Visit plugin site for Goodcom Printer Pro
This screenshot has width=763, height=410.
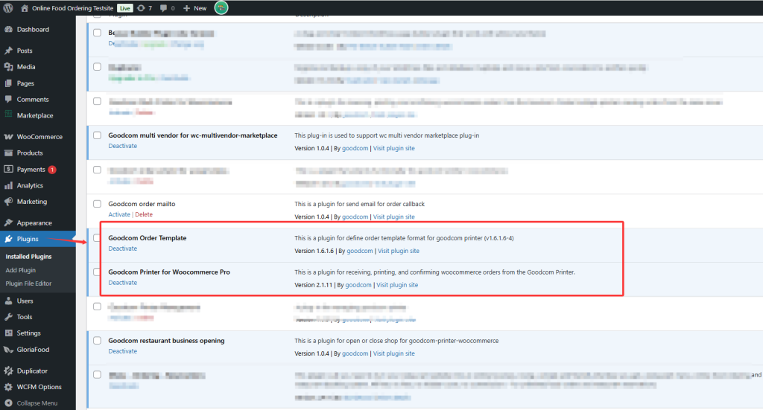pos(397,285)
